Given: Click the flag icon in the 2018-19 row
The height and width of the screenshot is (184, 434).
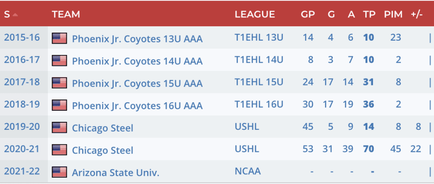Looking at the screenshot, I should tap(59, 105).
